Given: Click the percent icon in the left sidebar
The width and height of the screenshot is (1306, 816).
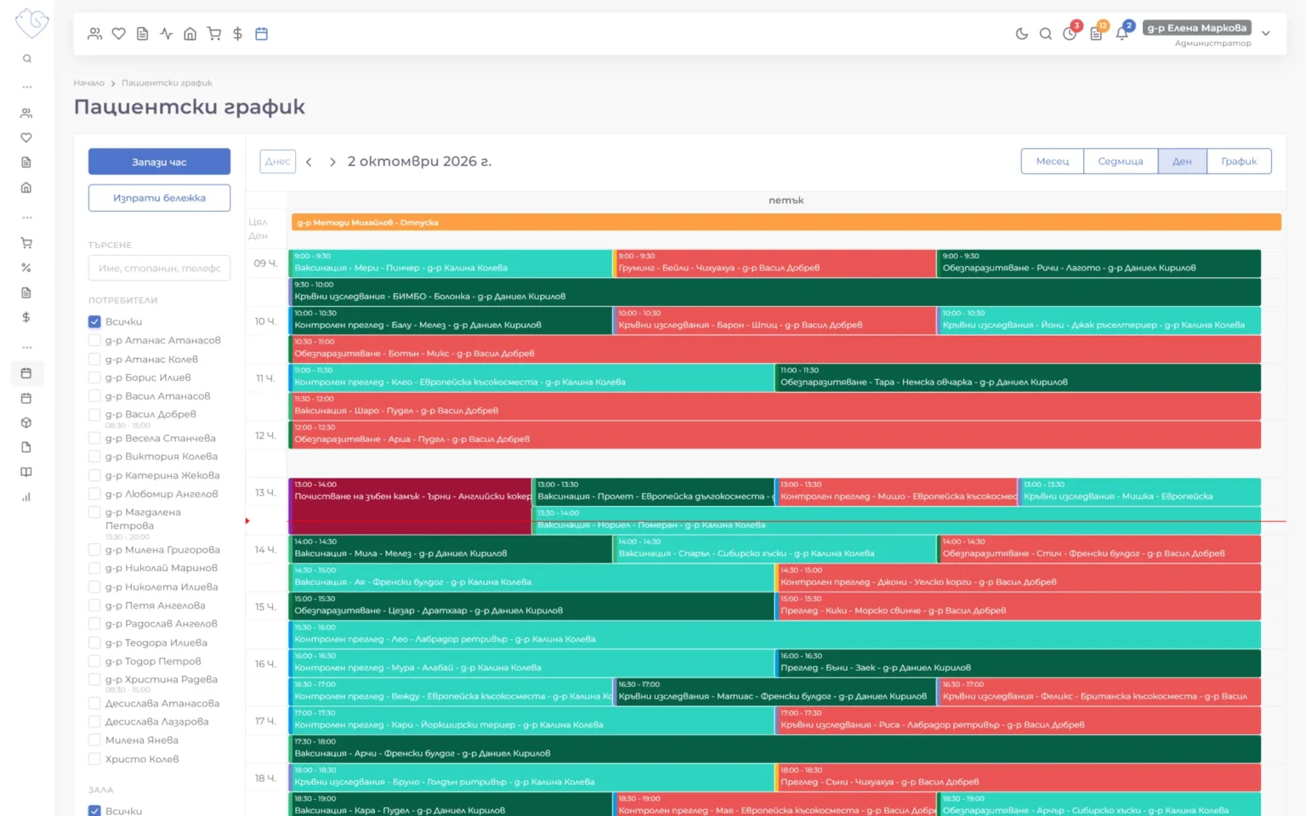Looking at the screenshot, I should click(x=26, y=268).
